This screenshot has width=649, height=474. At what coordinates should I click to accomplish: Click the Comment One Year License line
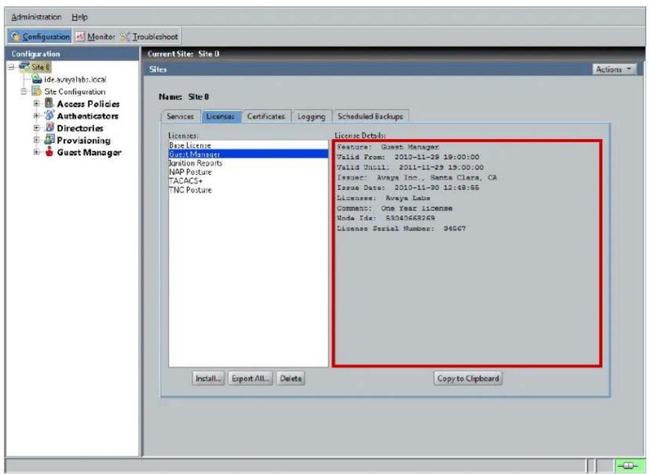pyautogui.click(x=394, y=208)
